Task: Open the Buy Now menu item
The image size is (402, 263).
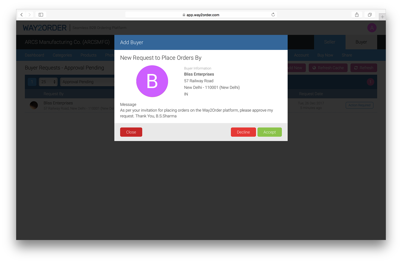Action: pyautogui.click(x=325, y=55)
